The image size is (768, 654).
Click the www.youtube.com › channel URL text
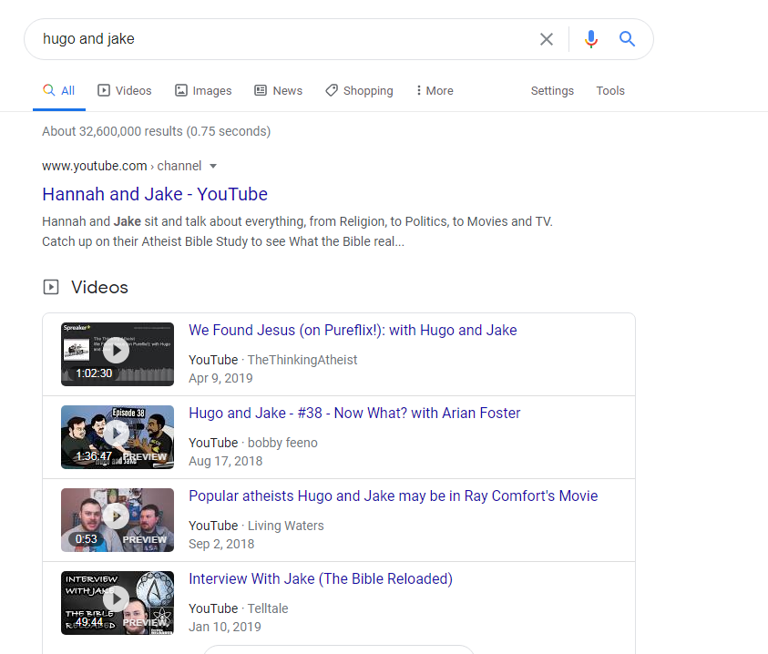point(121,166)
